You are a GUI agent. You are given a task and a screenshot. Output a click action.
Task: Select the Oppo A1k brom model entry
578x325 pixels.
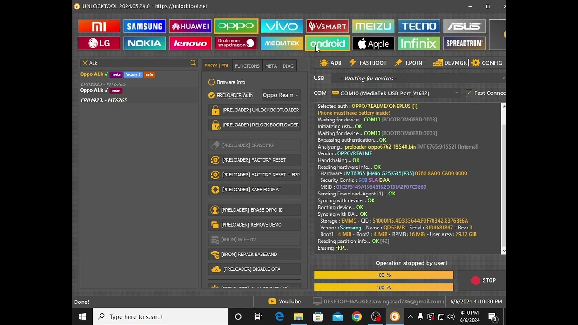[x=139, y=95]
